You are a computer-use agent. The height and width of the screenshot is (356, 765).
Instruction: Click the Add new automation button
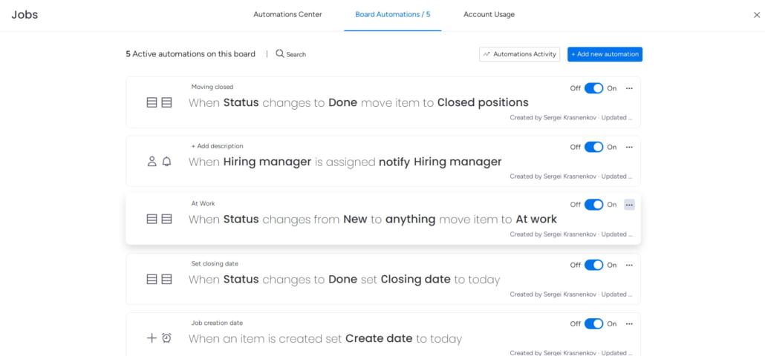[x=605, y=54]
